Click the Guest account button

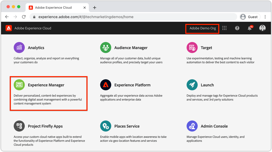(250, 17)
